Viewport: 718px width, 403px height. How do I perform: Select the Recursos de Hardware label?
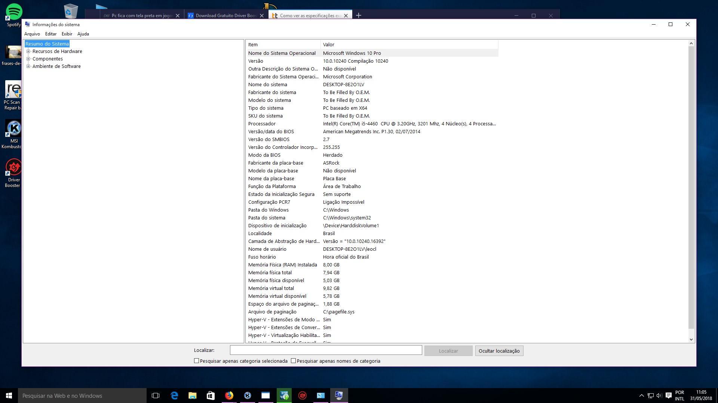click(x=57, y=51)
